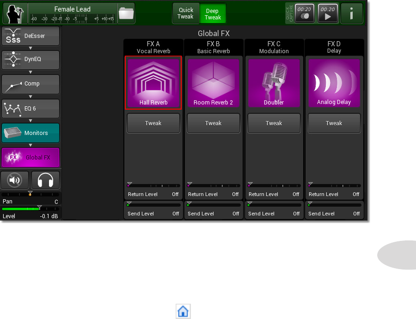Select the Room Reverb 2 effect tile
The height and width of the screenshot is (319, 416).
(x=213, y=83)
